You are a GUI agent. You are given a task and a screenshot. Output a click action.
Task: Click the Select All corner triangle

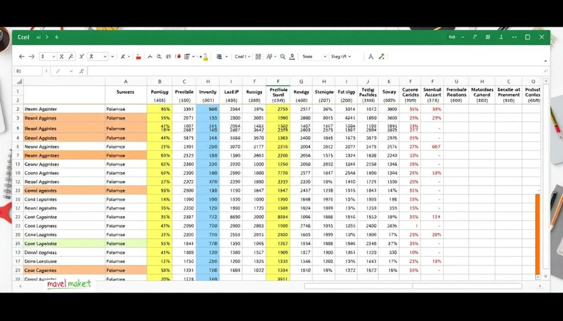point(19,82)
